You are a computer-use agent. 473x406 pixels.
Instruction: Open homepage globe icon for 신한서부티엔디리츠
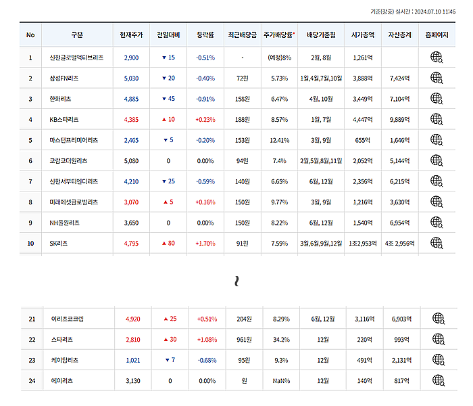(437, 181)
